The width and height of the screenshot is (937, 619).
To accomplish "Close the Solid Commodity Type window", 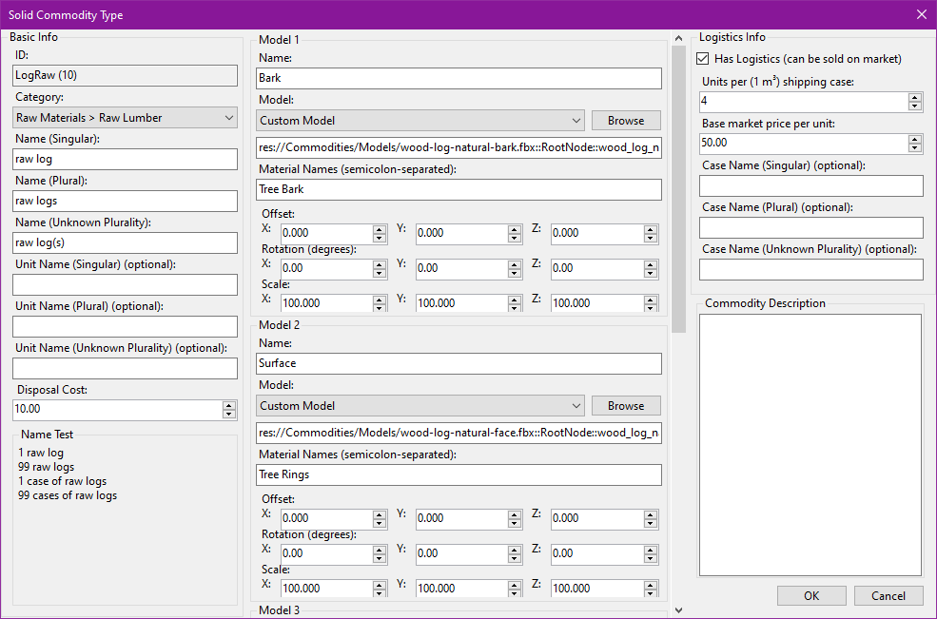I will [922, 15].
